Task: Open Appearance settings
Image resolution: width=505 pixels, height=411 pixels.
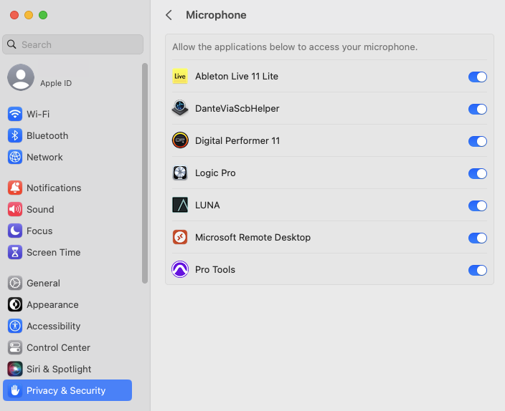Action: pyautogui.click(x=67, y=304)
